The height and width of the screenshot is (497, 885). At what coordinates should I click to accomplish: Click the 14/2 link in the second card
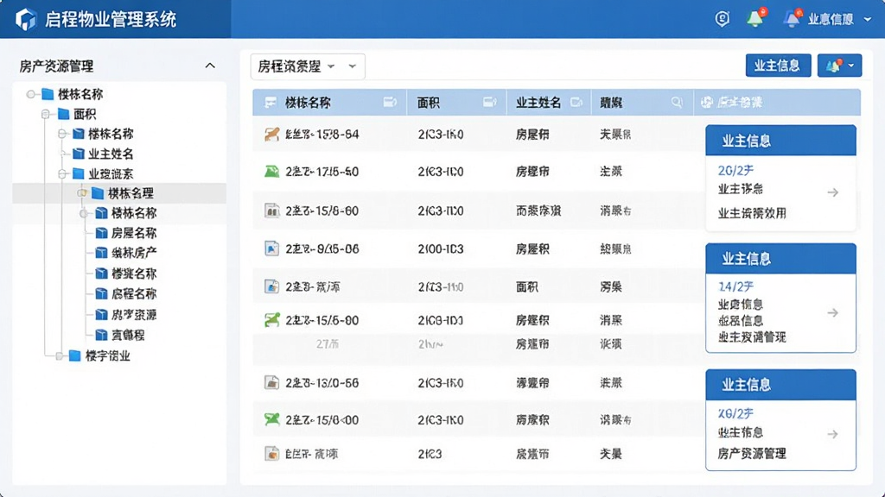tap(735, 286)
